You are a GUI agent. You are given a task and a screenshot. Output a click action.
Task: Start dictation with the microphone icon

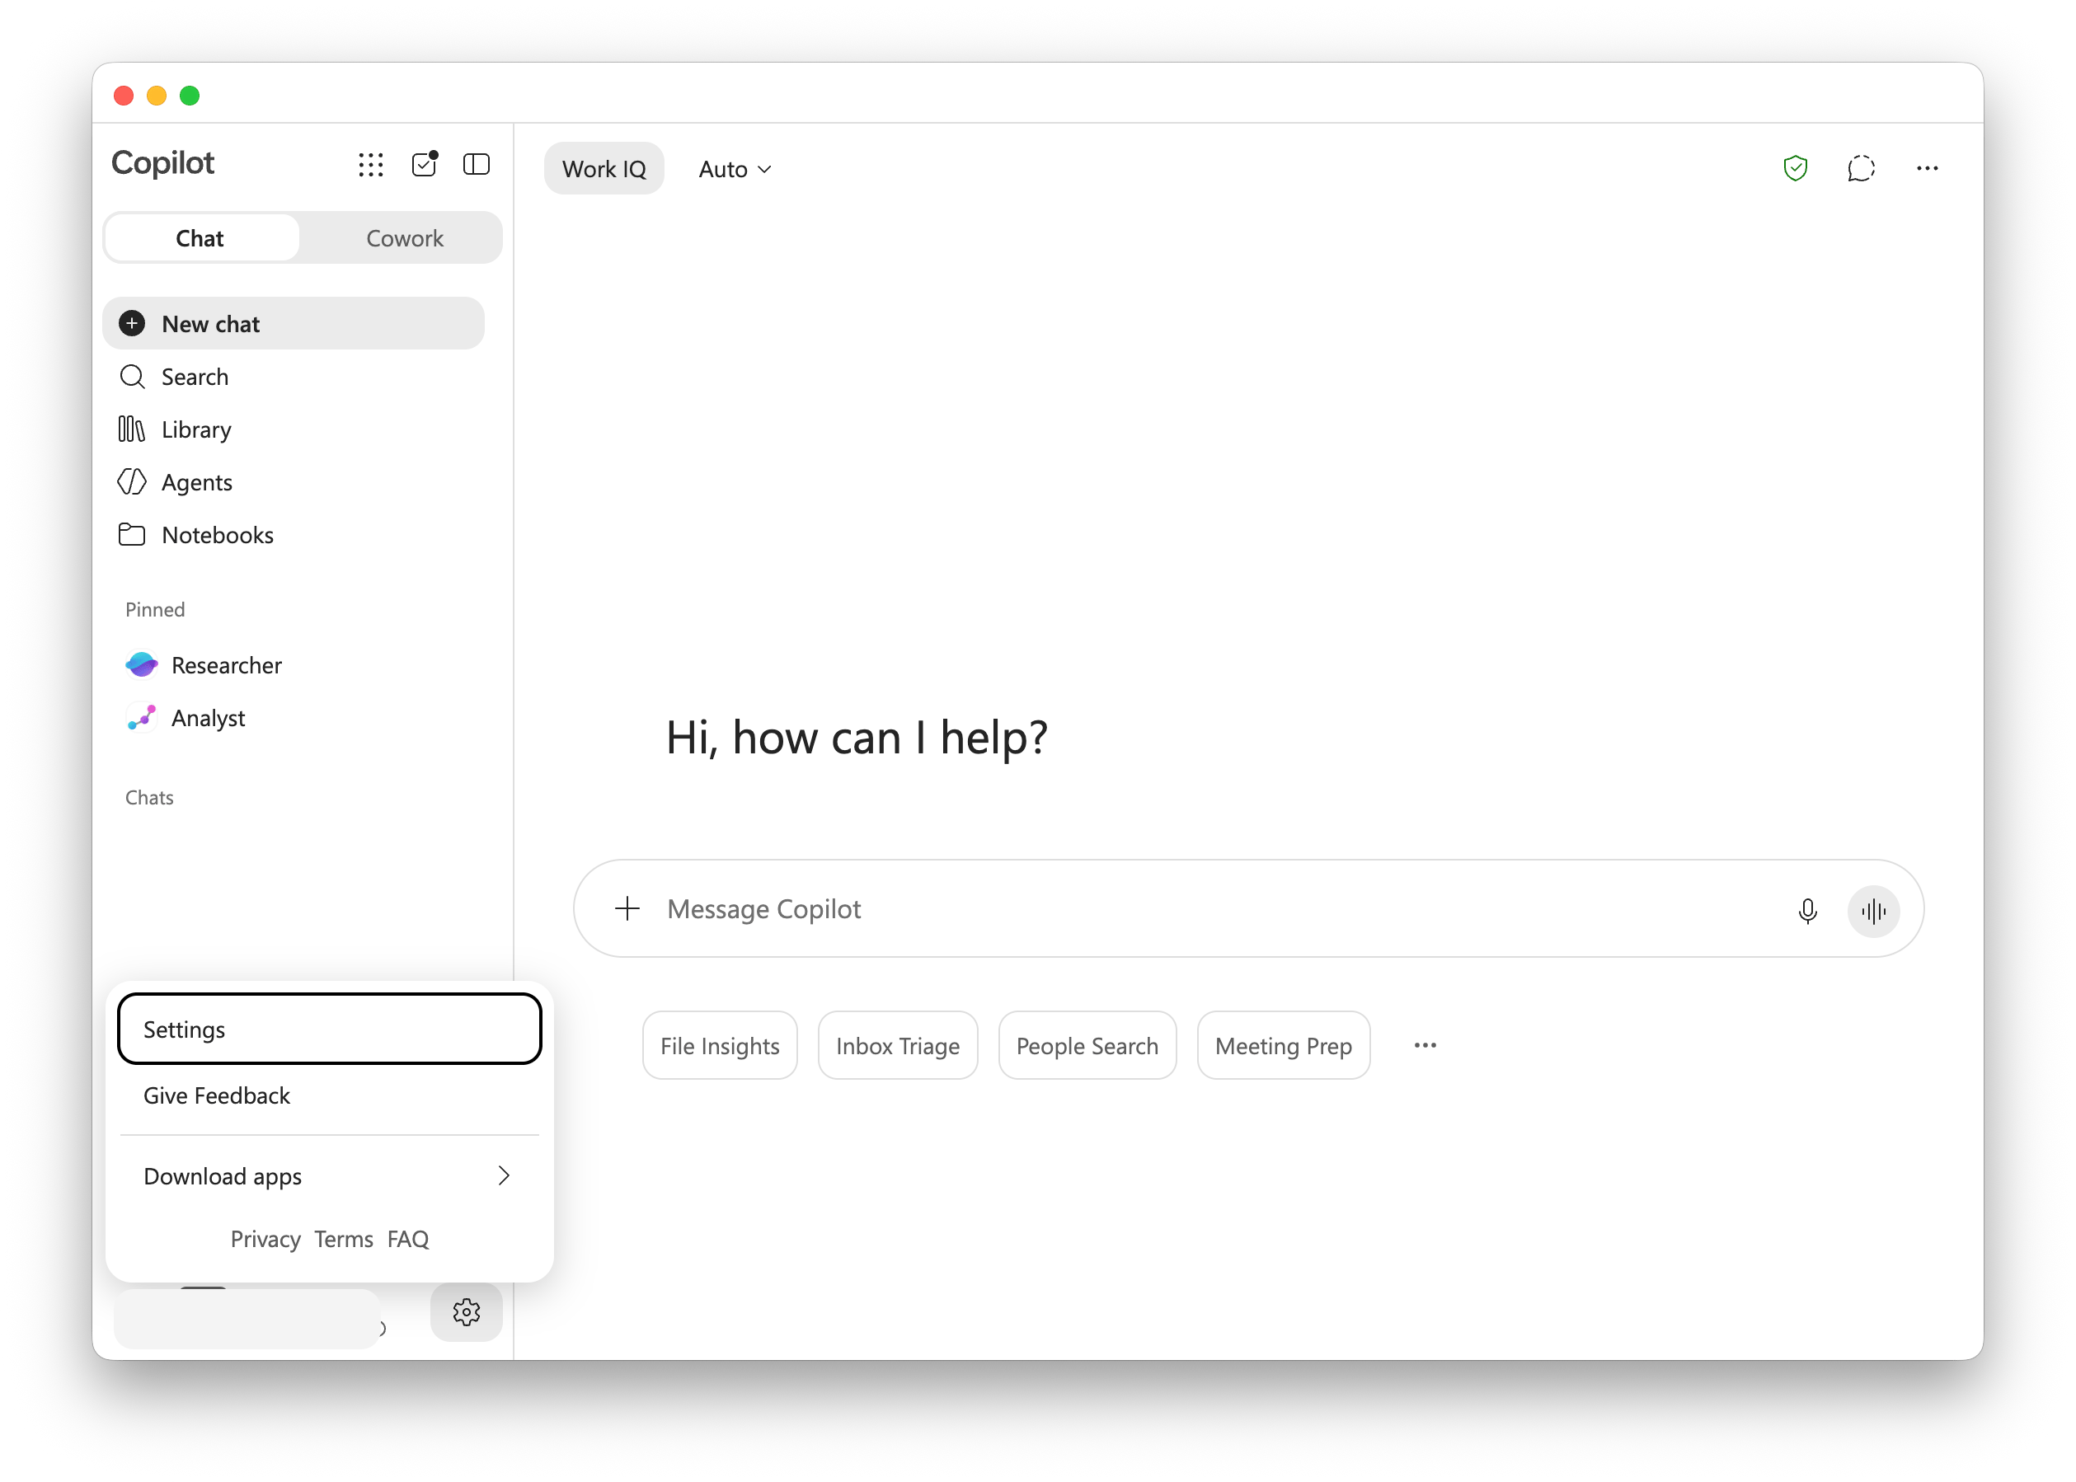click(x=1806, y=911)
